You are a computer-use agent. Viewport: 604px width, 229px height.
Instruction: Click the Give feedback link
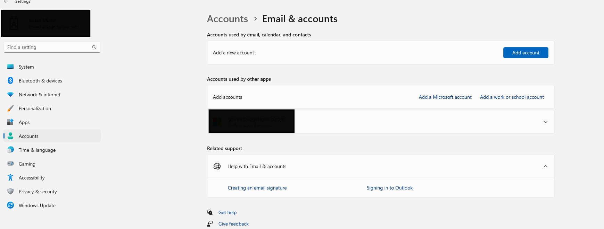[233, 224]
